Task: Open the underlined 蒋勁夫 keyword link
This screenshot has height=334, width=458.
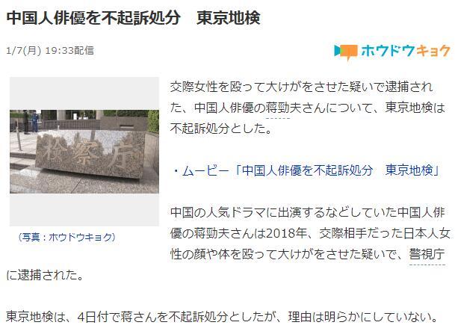Action: tap(277, 108)
